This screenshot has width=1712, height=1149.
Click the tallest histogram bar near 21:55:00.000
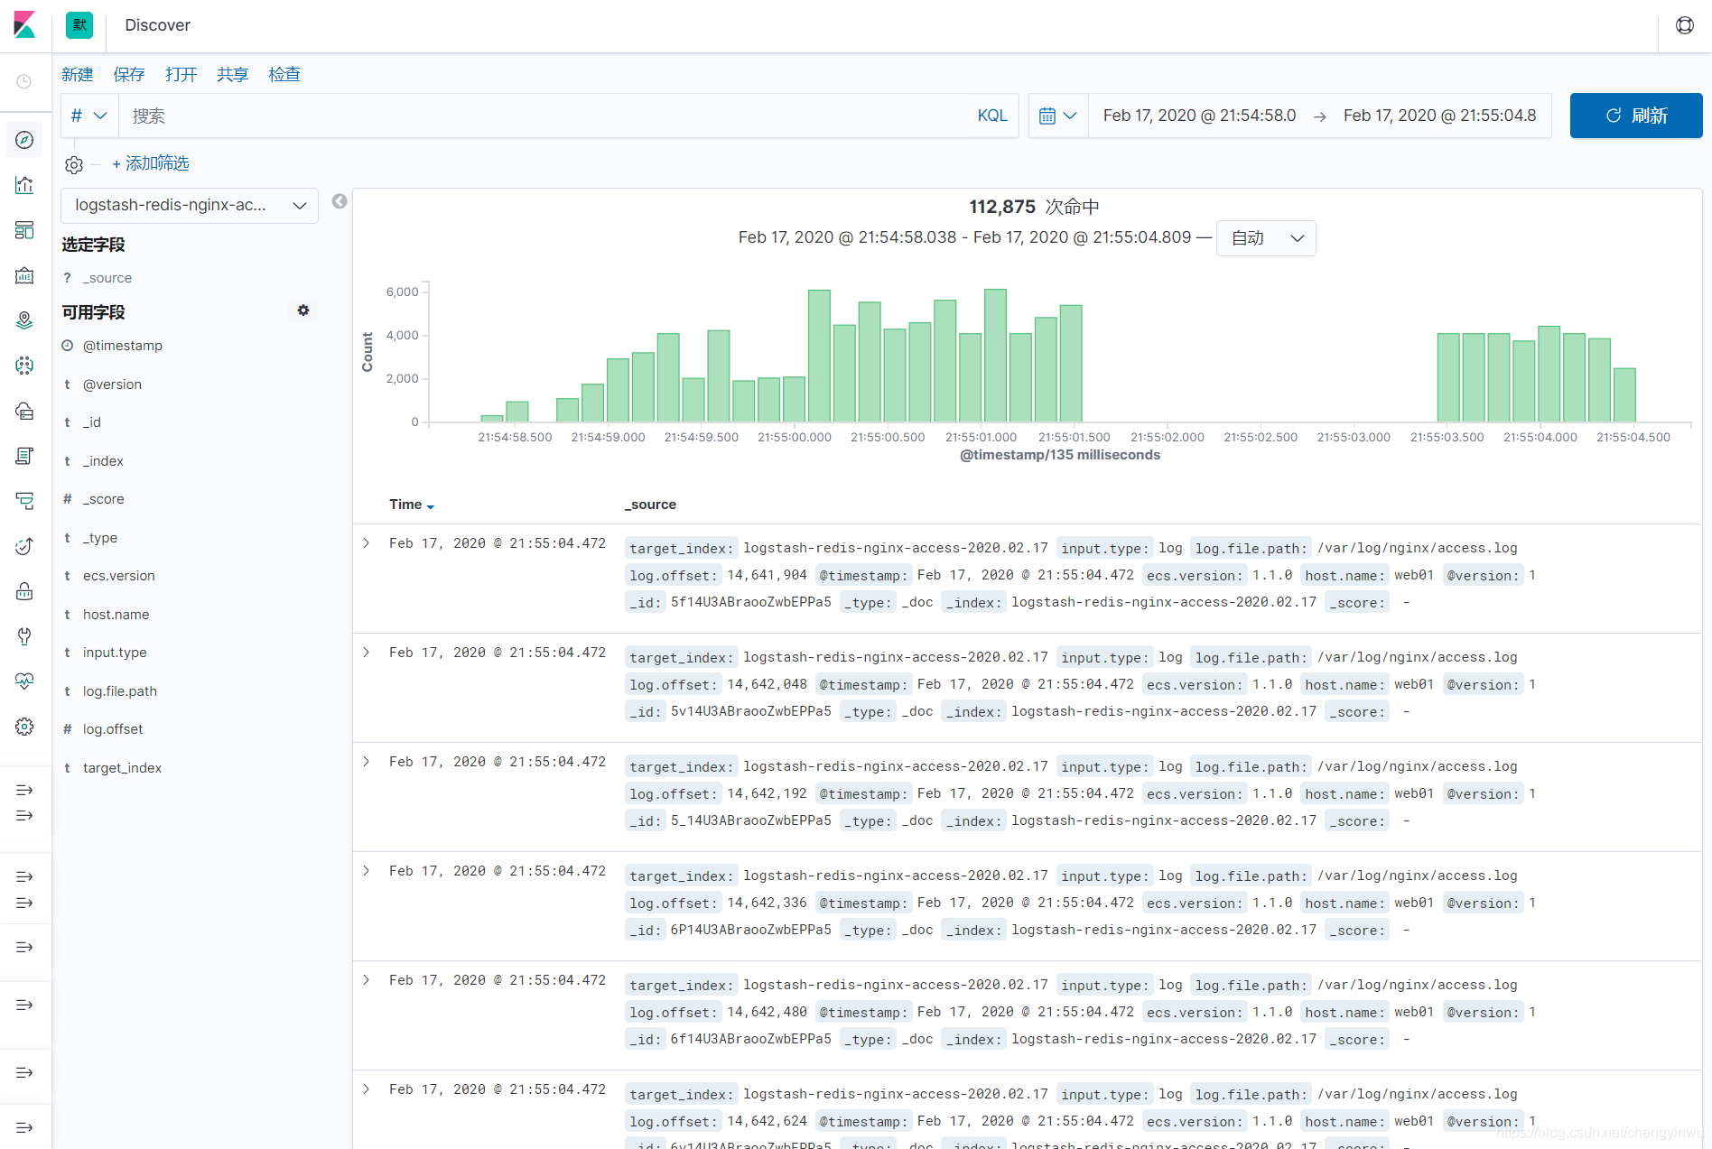pos(819,356)
